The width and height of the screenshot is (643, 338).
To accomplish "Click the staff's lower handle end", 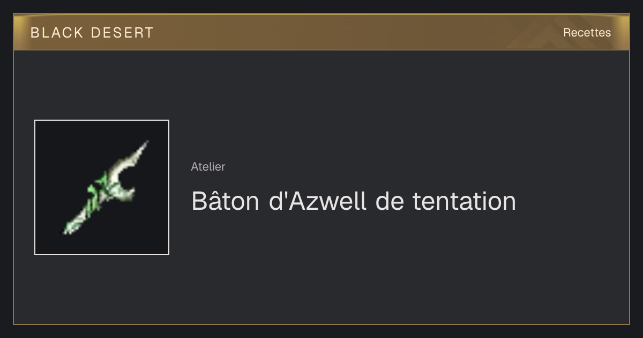I will [x=72, y=225].
